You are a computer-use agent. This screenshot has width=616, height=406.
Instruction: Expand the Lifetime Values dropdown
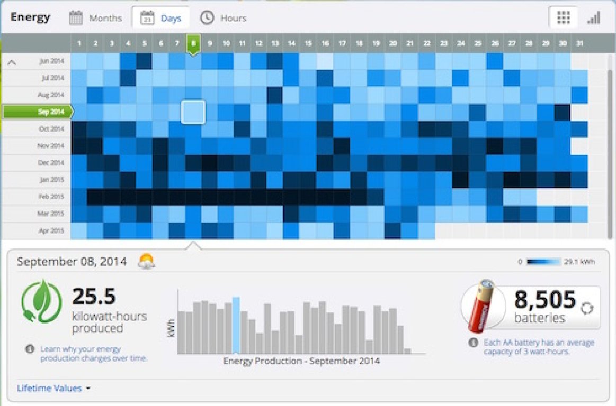(x=53, y=389)
